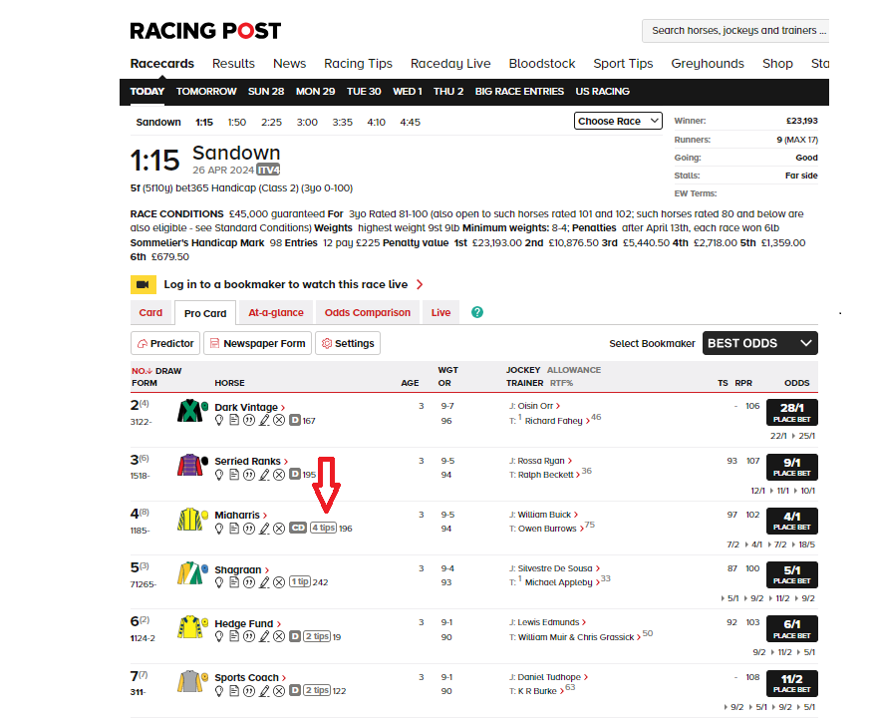Click the pencil icon under Miaharris
This screenshot has height=724, width=876.
[x=264, y=528]
